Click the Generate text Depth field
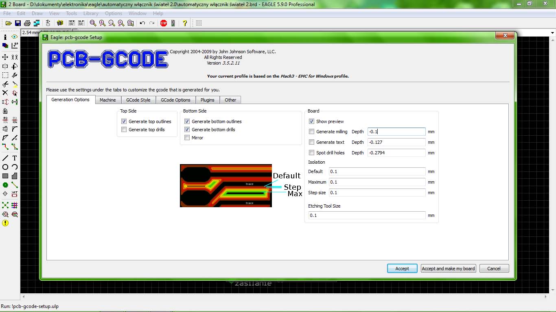This screenshot has height=312, width=556. point(396,142)
